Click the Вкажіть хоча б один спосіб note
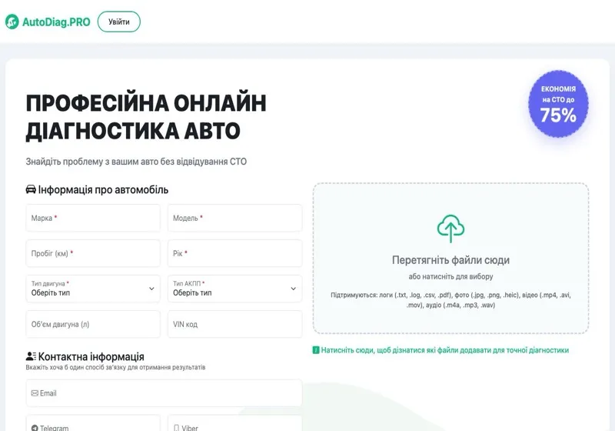 click(x=116, y=367)
